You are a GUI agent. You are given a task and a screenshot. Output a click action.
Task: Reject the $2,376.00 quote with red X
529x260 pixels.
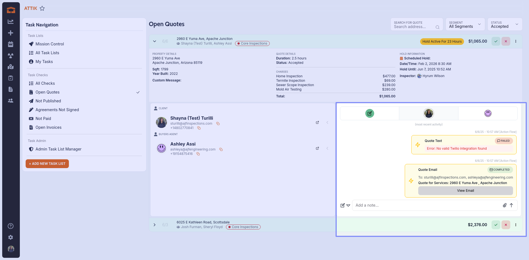[506, 225]
